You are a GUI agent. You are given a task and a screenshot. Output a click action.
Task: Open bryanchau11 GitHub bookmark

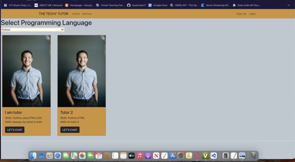pos(137,5)
